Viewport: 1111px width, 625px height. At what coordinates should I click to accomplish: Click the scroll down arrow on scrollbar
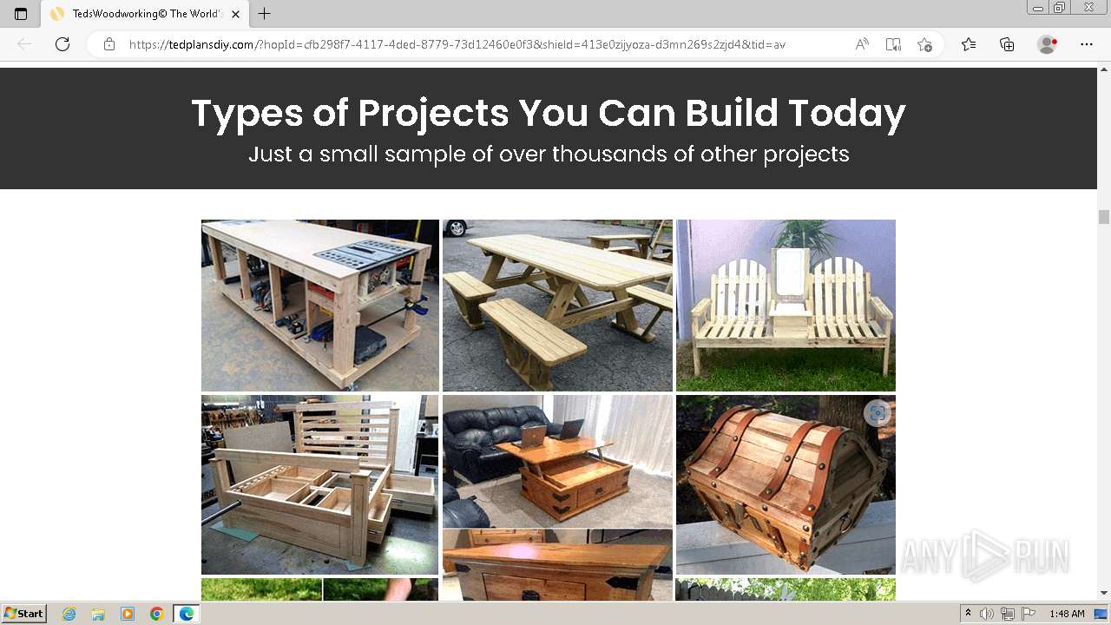point(1104,594)
